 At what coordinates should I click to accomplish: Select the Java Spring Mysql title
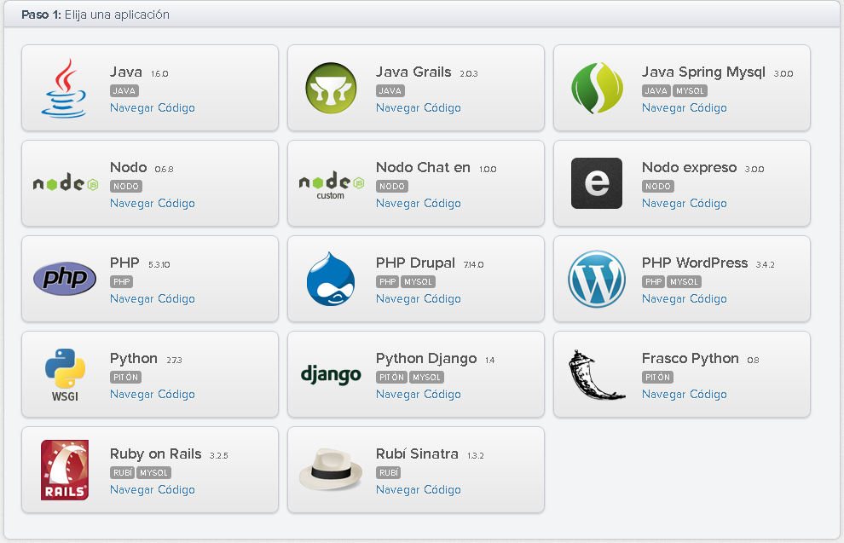(x=703, y=72)
